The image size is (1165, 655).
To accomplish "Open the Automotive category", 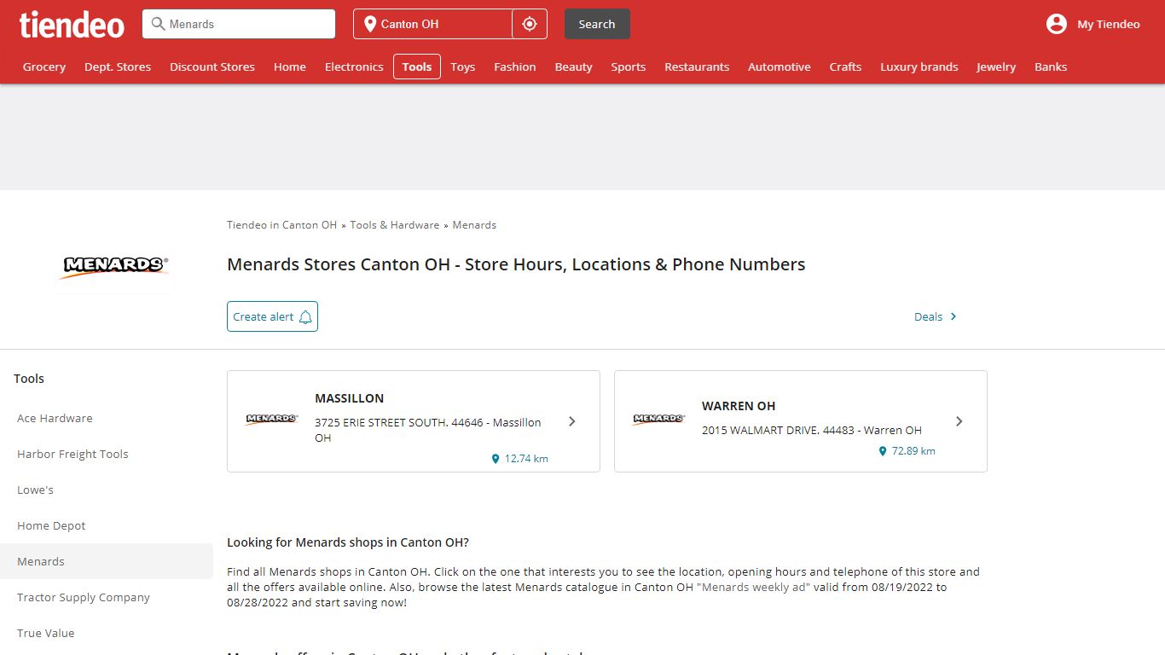I will [x=780, y=67].
